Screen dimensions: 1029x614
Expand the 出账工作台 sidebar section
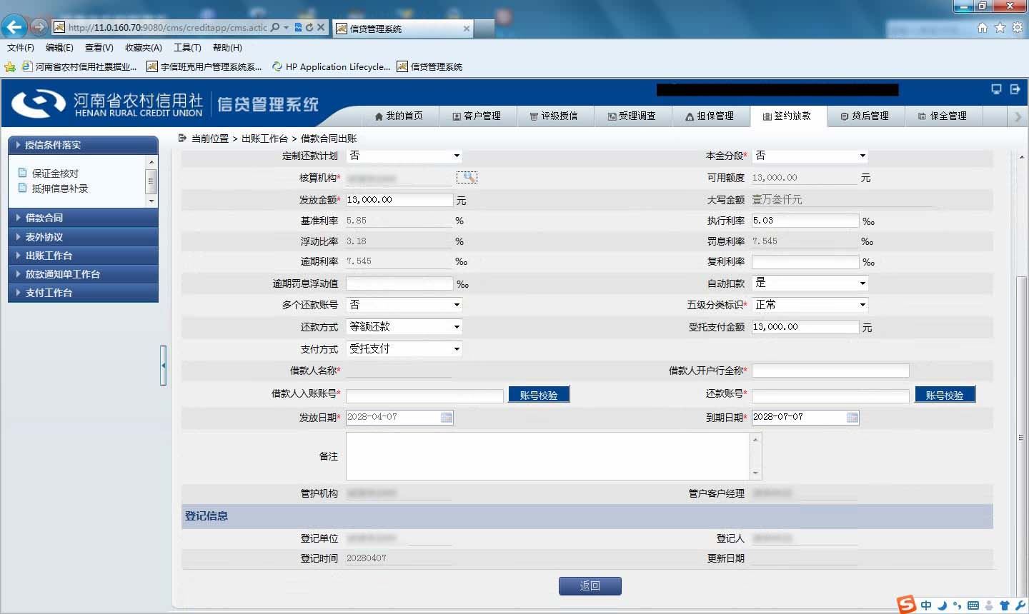coord(83,256)
